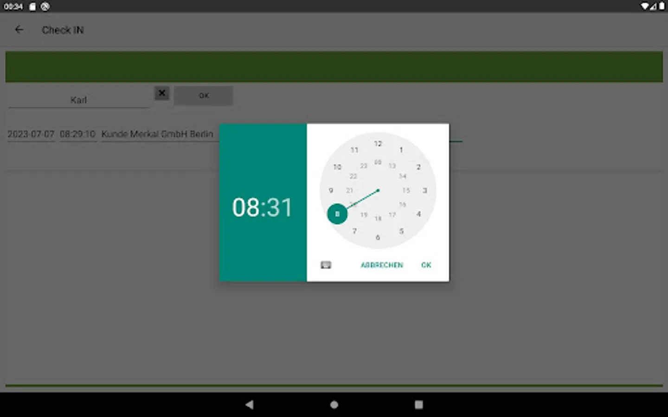668x417 pixels.
Task: Choose inner-ring hour 23 on the dial
Action: (x=364, y=166)
